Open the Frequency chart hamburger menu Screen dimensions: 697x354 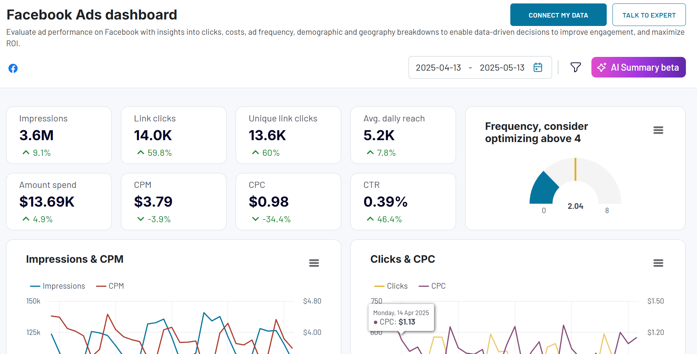[x=658, y=130]
